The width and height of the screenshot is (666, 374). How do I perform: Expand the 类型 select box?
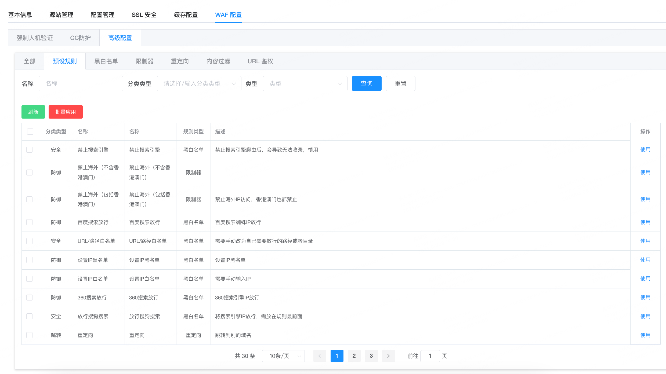pyautogui.click(x=305, y=84)
